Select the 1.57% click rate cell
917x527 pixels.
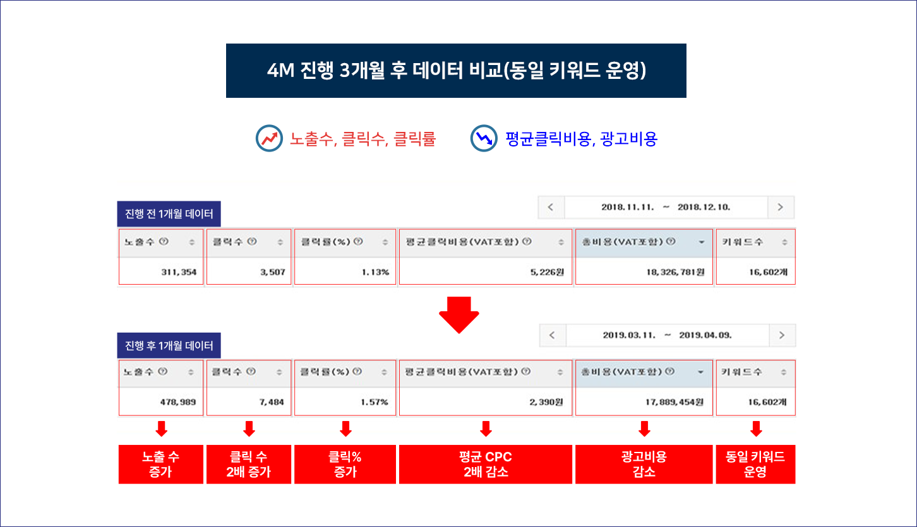click(345, 402)
